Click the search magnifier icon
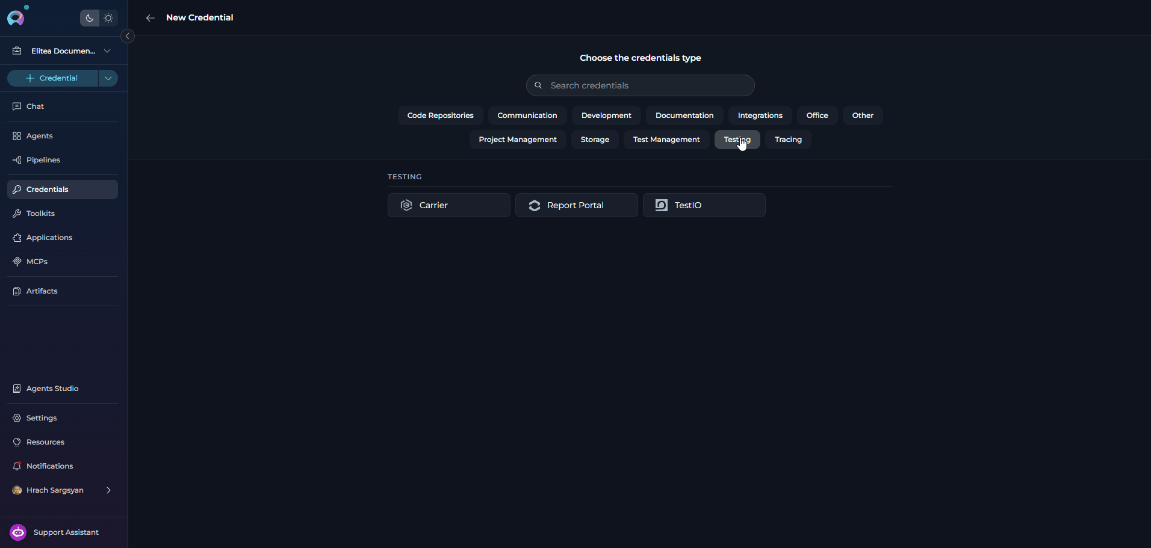This screenshot has width=1151, height=548. point(538,85)
